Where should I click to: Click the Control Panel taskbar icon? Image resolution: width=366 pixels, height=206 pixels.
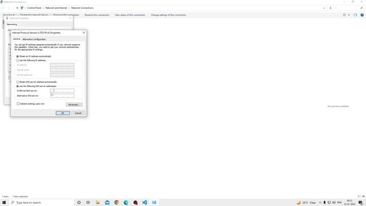coord(154,203)
